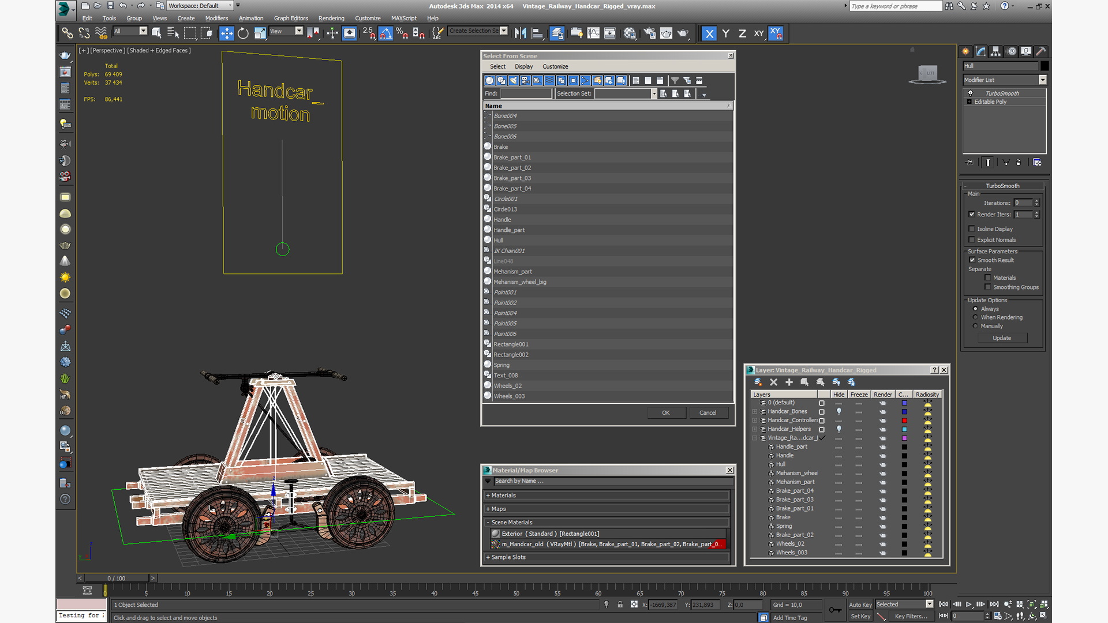
Task: Expand the Handcar_Bones layer
Action: click(x=754, y=412)
